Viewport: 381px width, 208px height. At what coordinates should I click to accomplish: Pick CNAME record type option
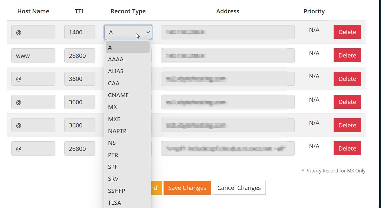(118, 95)
